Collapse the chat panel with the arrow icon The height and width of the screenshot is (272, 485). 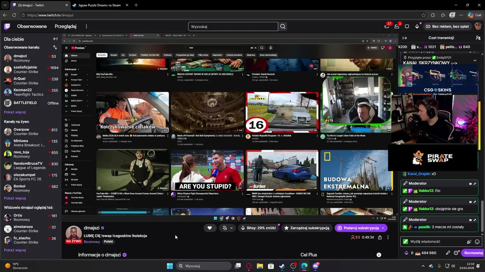[x=405, y=38]
